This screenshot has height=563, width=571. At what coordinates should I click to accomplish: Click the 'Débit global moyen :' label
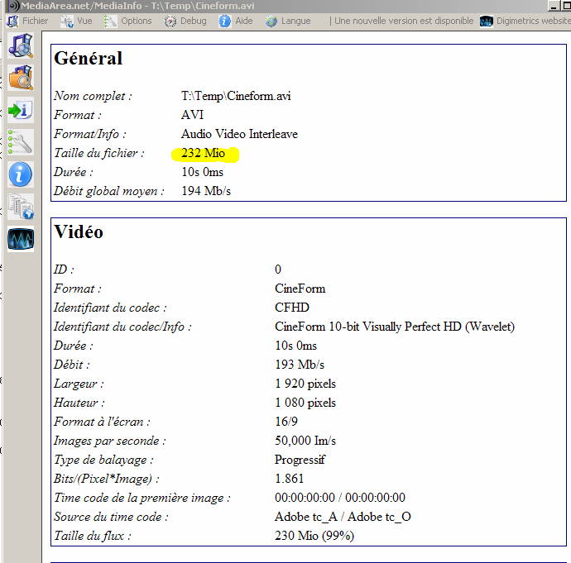pyautogui.click(x=109, y=191)
